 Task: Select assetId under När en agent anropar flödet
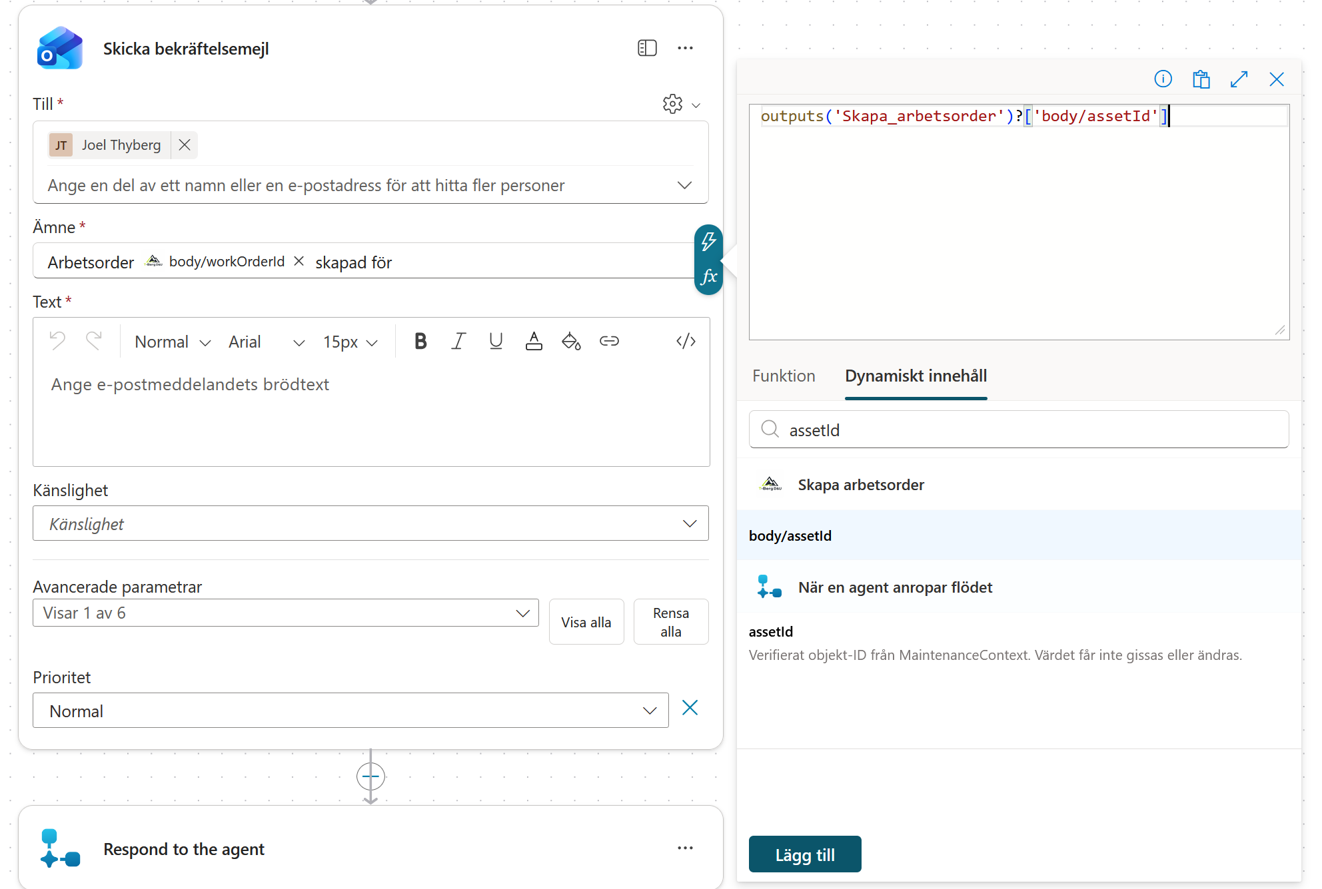(1019, 643)
